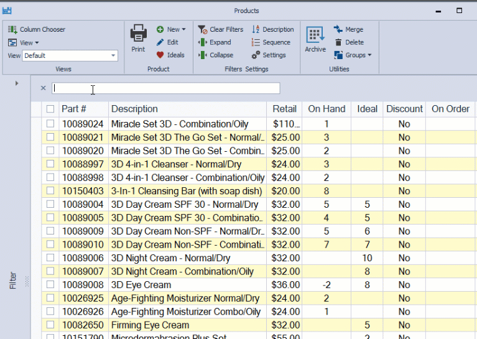
Task: Open the Filter vertical tab
Action: click(x=13, y=281)
